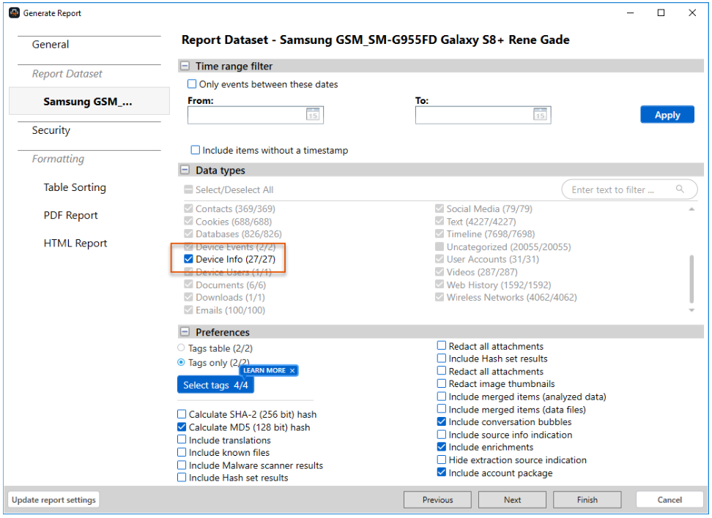
Task: Check Include items without a timestamp
Action: 196,150
